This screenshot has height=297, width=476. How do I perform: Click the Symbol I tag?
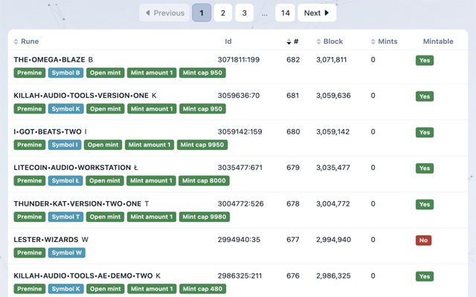(x=65, y=145)
